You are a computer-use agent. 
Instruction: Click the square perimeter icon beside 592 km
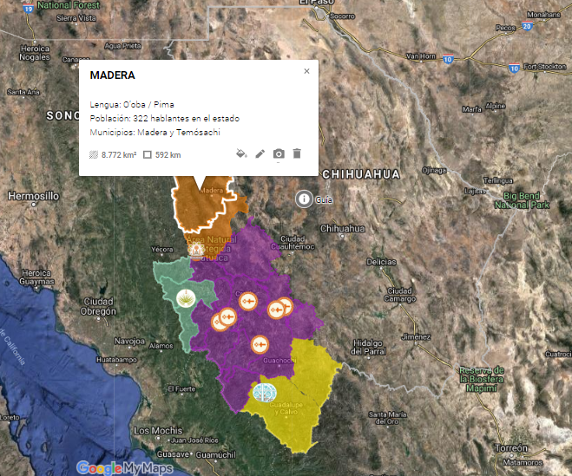(148, 154)
